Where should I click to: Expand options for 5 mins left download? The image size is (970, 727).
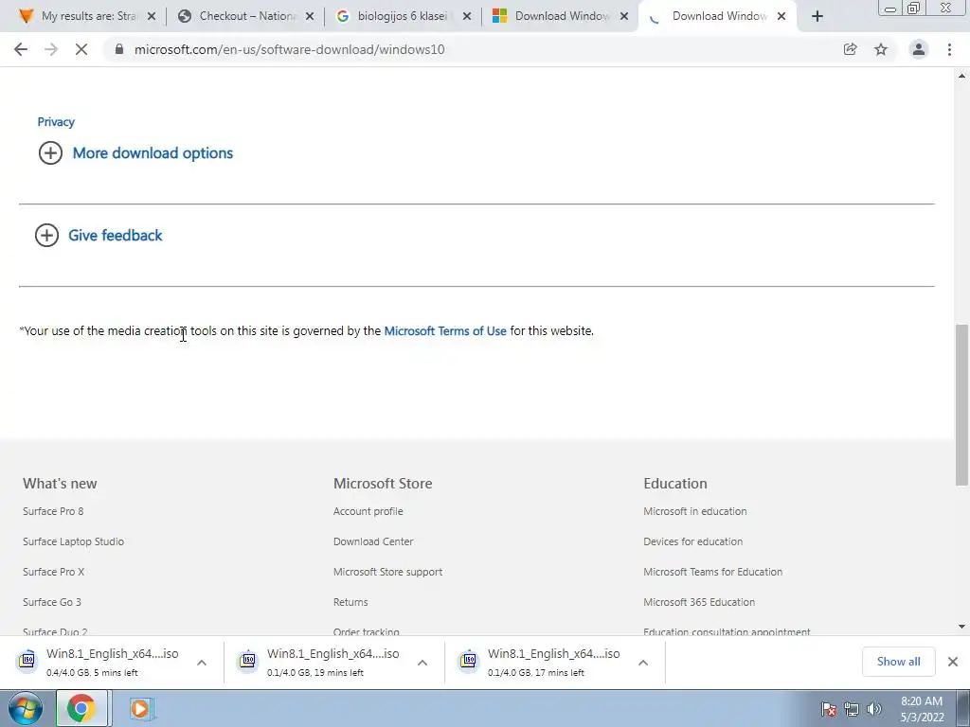(202, 663)
